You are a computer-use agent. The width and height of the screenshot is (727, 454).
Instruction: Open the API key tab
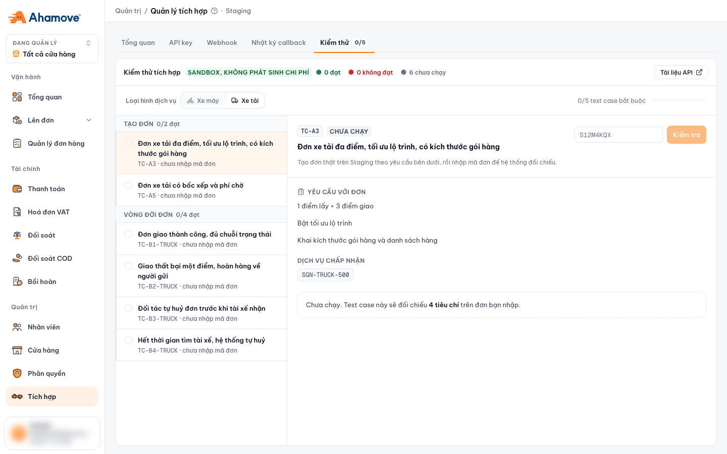[x=181, y=43]
